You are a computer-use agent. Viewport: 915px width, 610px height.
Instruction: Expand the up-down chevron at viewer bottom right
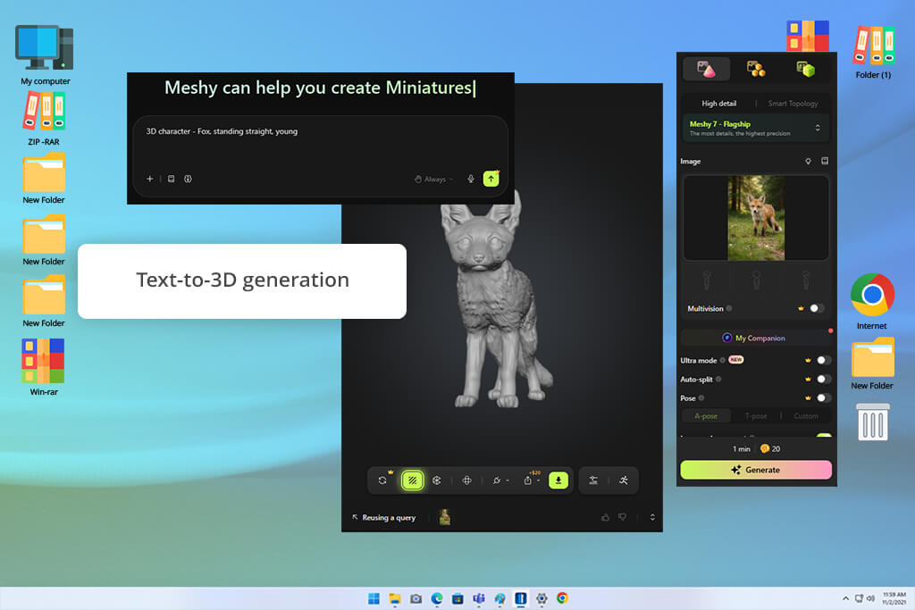[652, 517]
